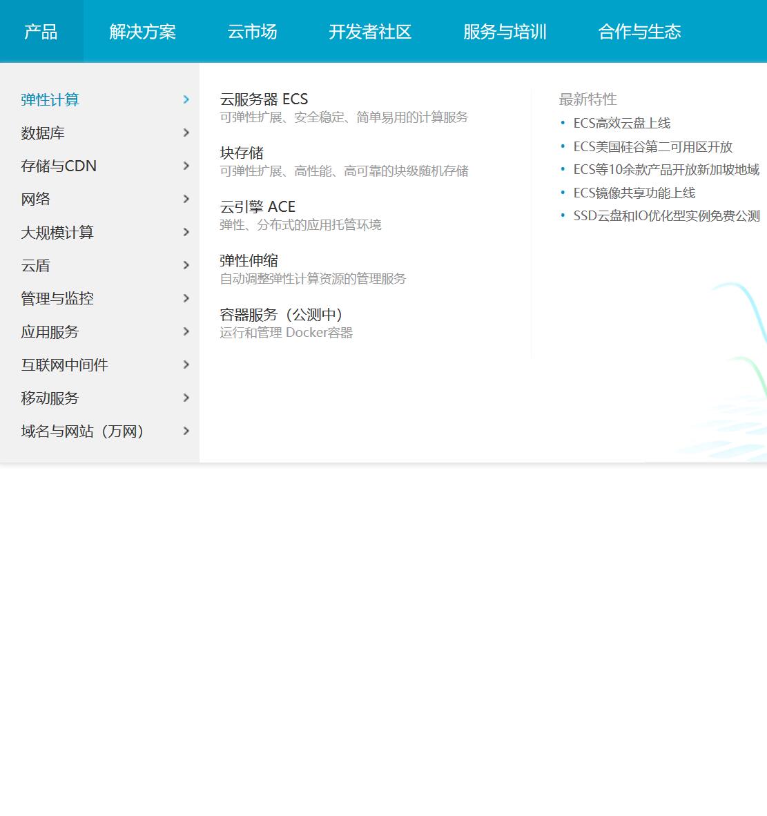Open the 块存储 product link
The width and height of the screenshot is (767, 816).
coord(242,153)
